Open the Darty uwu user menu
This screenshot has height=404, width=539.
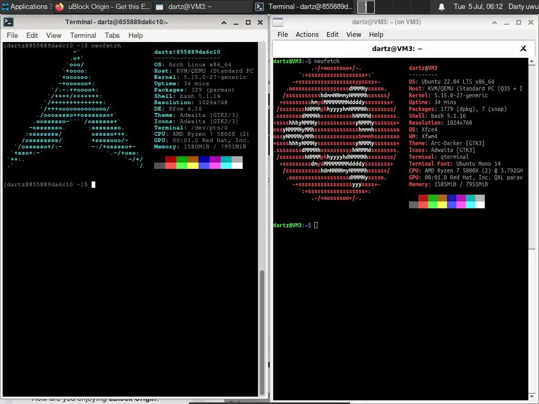[x=523, y=6]
